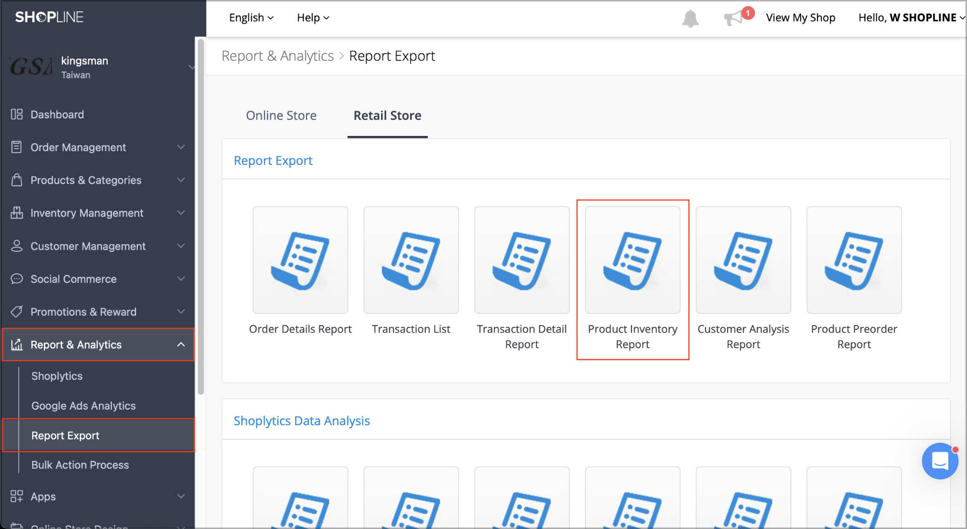Image resolution: width=967 pixels, height=529 pixels.
Task: Click the Report & Analytics chart icon
Action: [17, 344]
